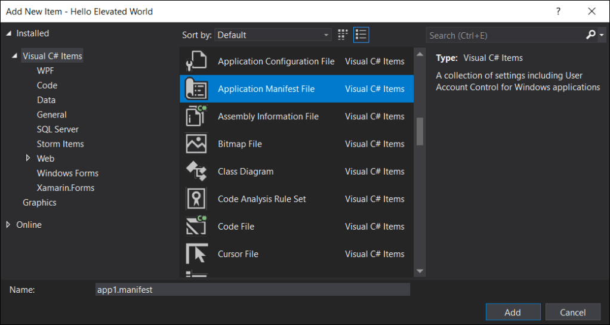This screenshot has height=325, width=610.
Task: Select the Xamarin.Forms category
Action: (66, 188)
